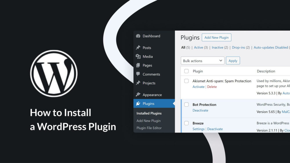Click the Breeze plugin name
290x163 pixels.
click(198, 123)
